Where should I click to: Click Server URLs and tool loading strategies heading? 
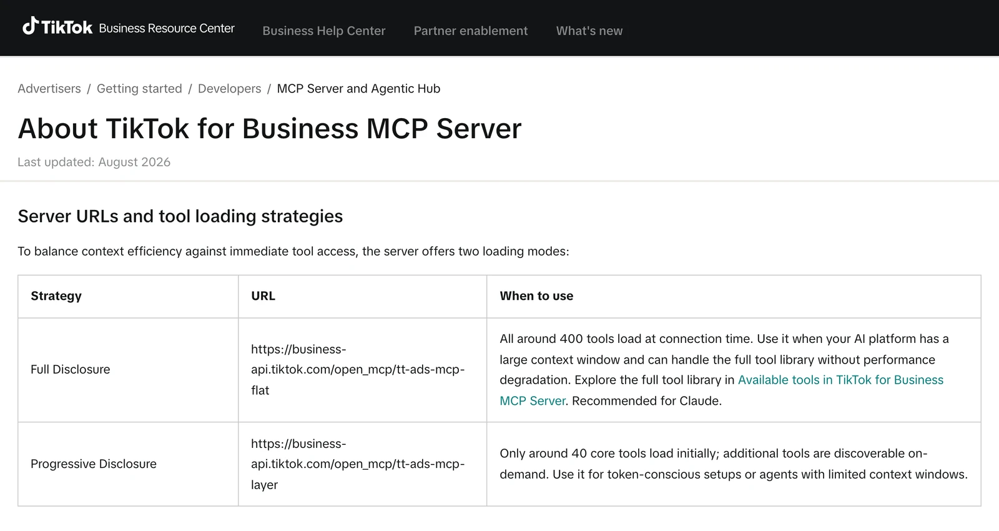[180, 216]
